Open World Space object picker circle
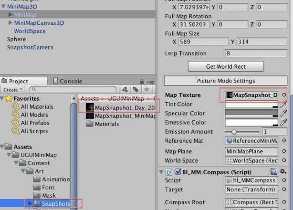293x210 pixels. coord(284,160)
